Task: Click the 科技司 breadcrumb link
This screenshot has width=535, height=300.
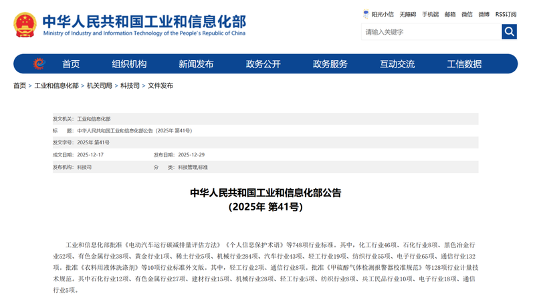Action: 130,86
